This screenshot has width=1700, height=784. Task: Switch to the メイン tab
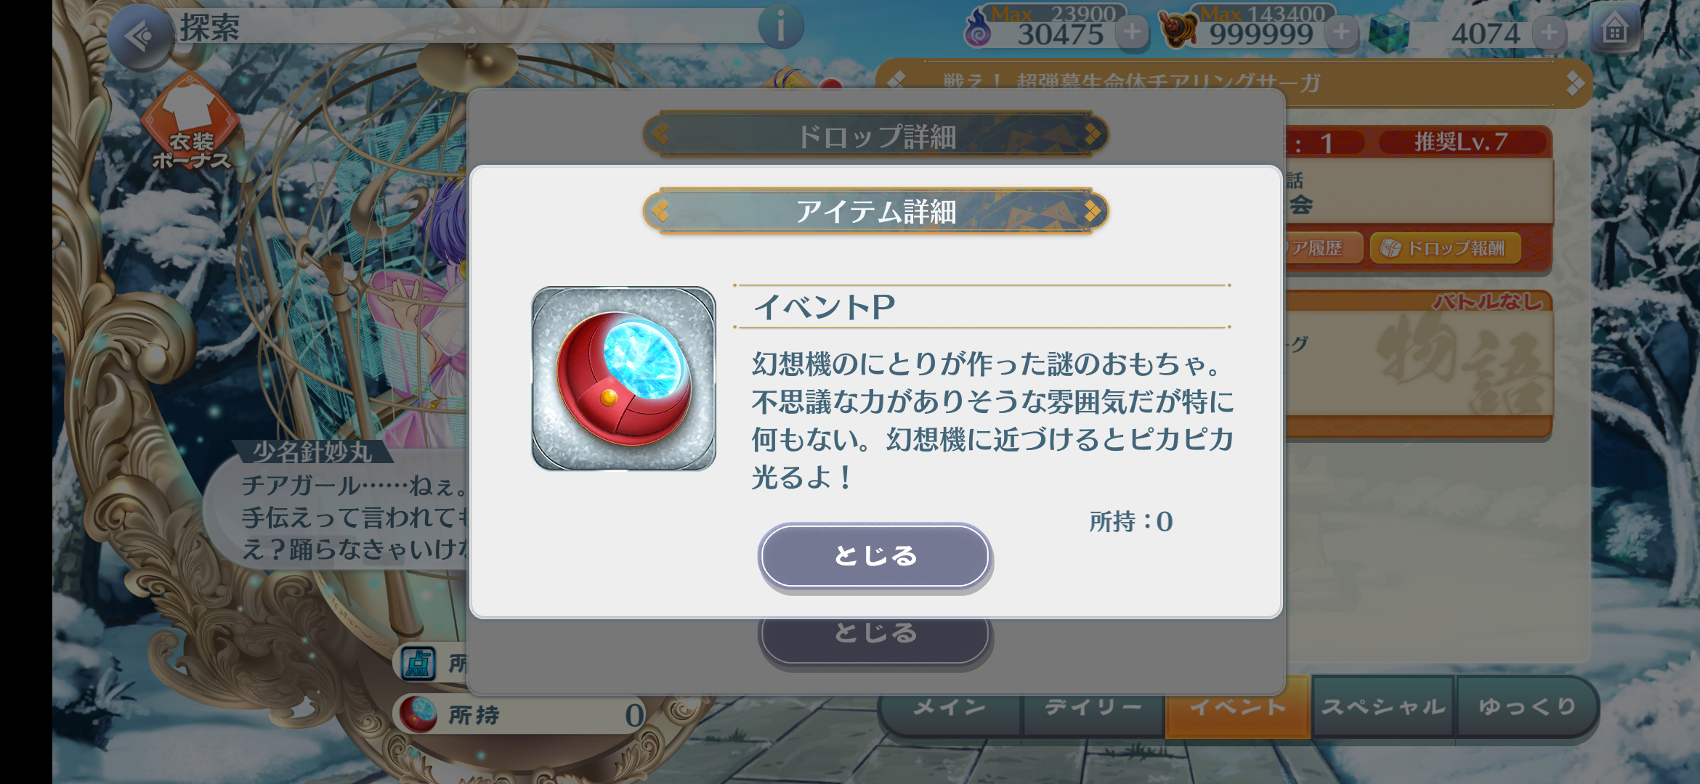(x=950, y=707)
